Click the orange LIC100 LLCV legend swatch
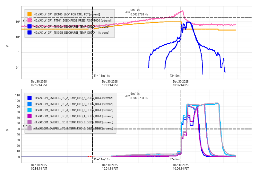The width and height of the screenshot is (258, 177). tap(30, 14)
